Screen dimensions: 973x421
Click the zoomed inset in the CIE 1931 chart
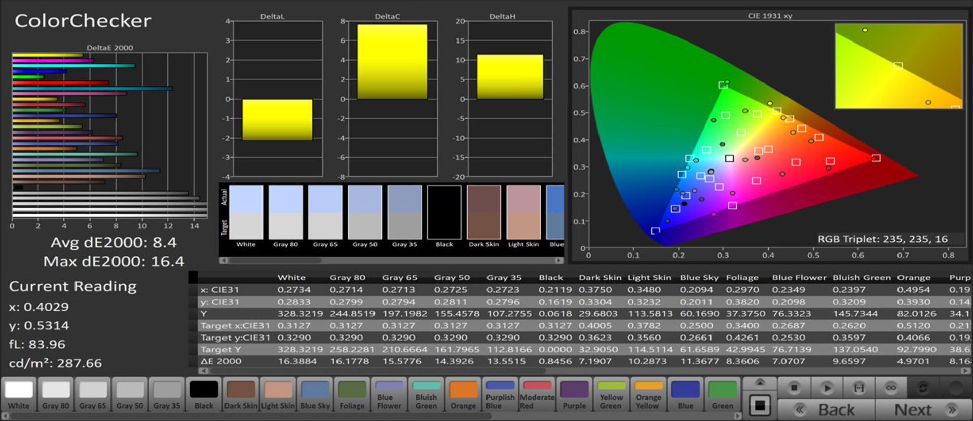[x=898, y=66]
